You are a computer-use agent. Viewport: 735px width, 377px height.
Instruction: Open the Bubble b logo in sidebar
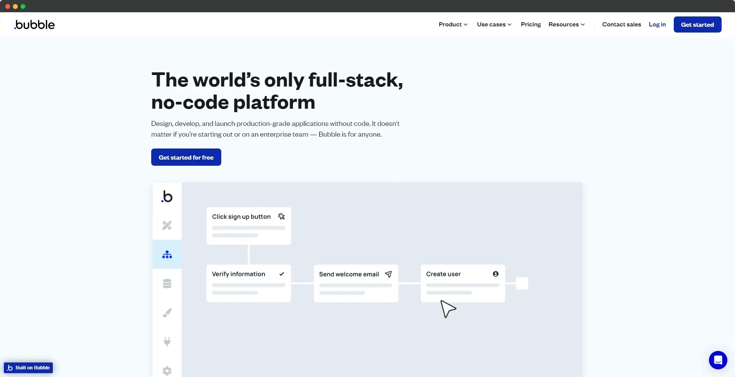tap(167, 197)
